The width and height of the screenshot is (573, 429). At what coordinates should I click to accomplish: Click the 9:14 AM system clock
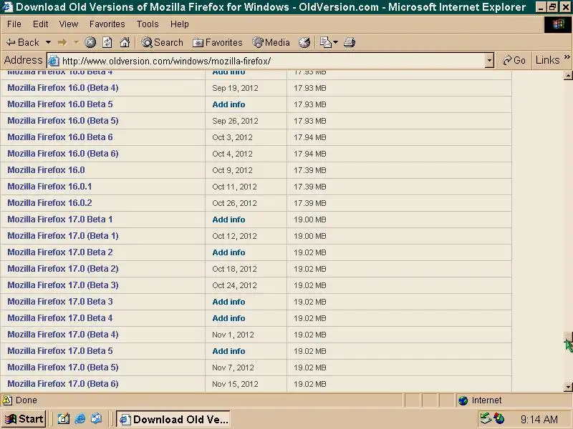539,420
